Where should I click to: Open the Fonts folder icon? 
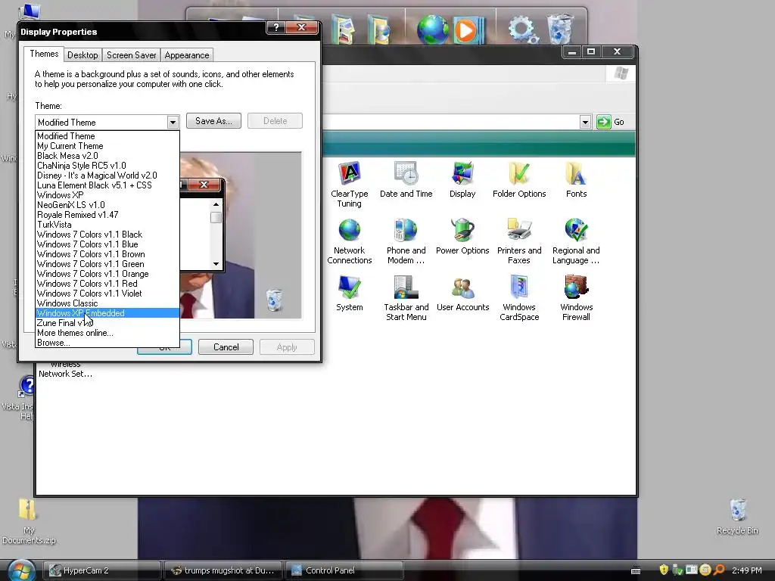coord(576,180)
